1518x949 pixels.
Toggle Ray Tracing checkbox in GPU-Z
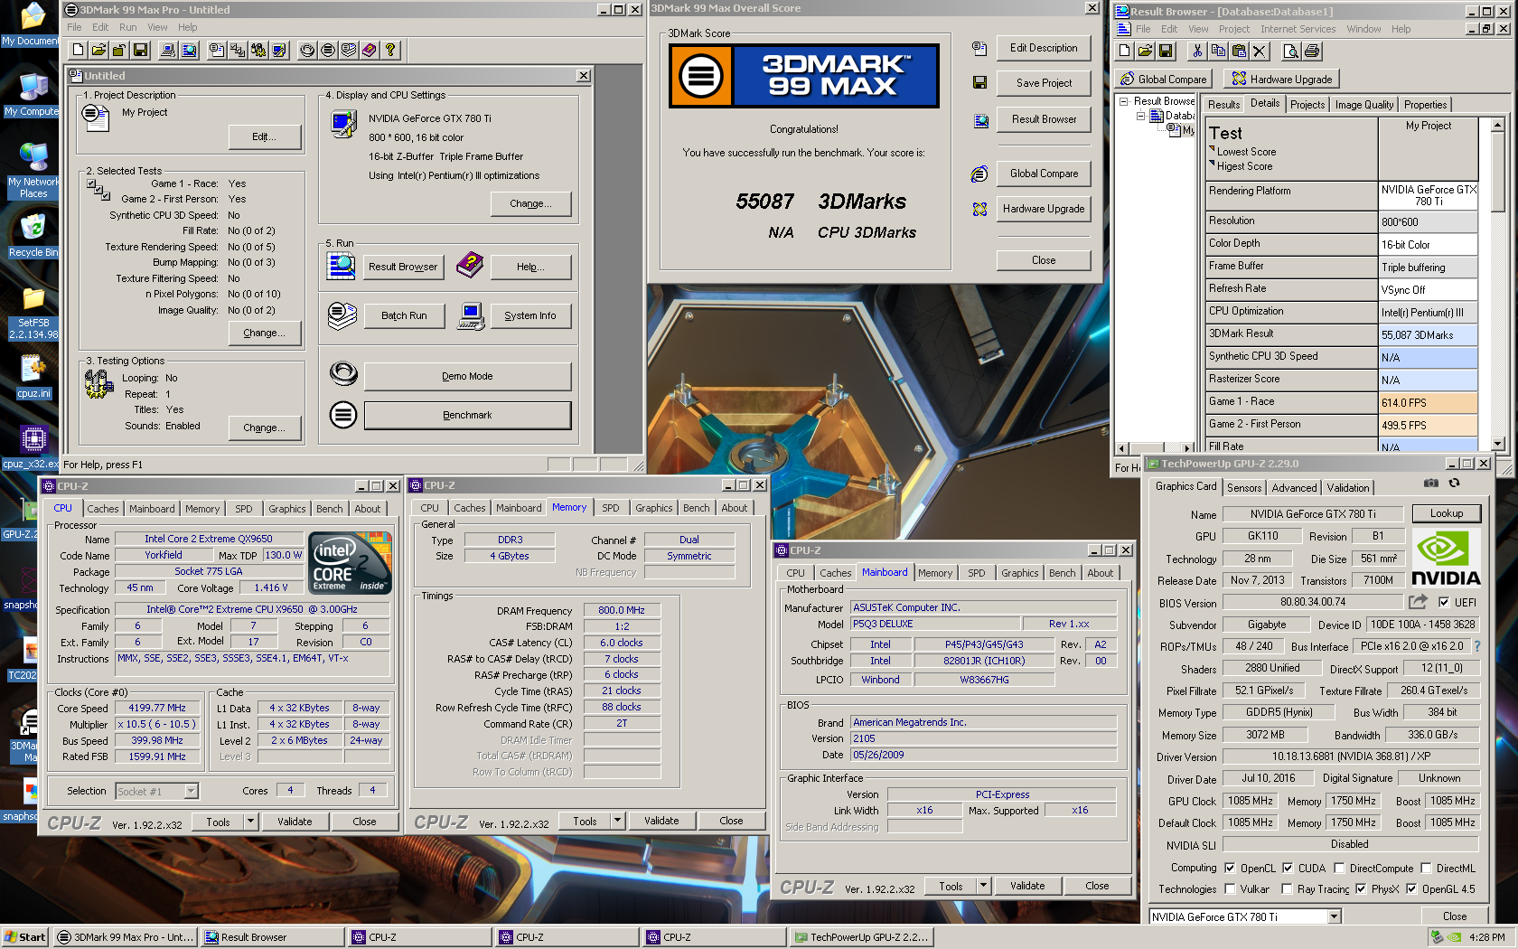(1288, 888)
